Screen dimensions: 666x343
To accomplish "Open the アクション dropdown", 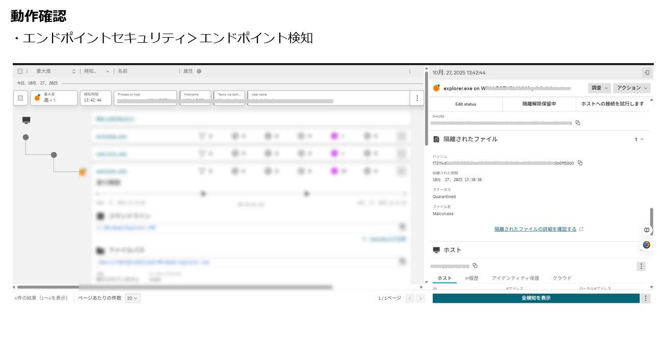I will tap(631, 88).
